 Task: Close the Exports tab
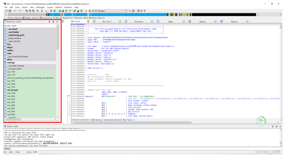[x=247, y=22]
